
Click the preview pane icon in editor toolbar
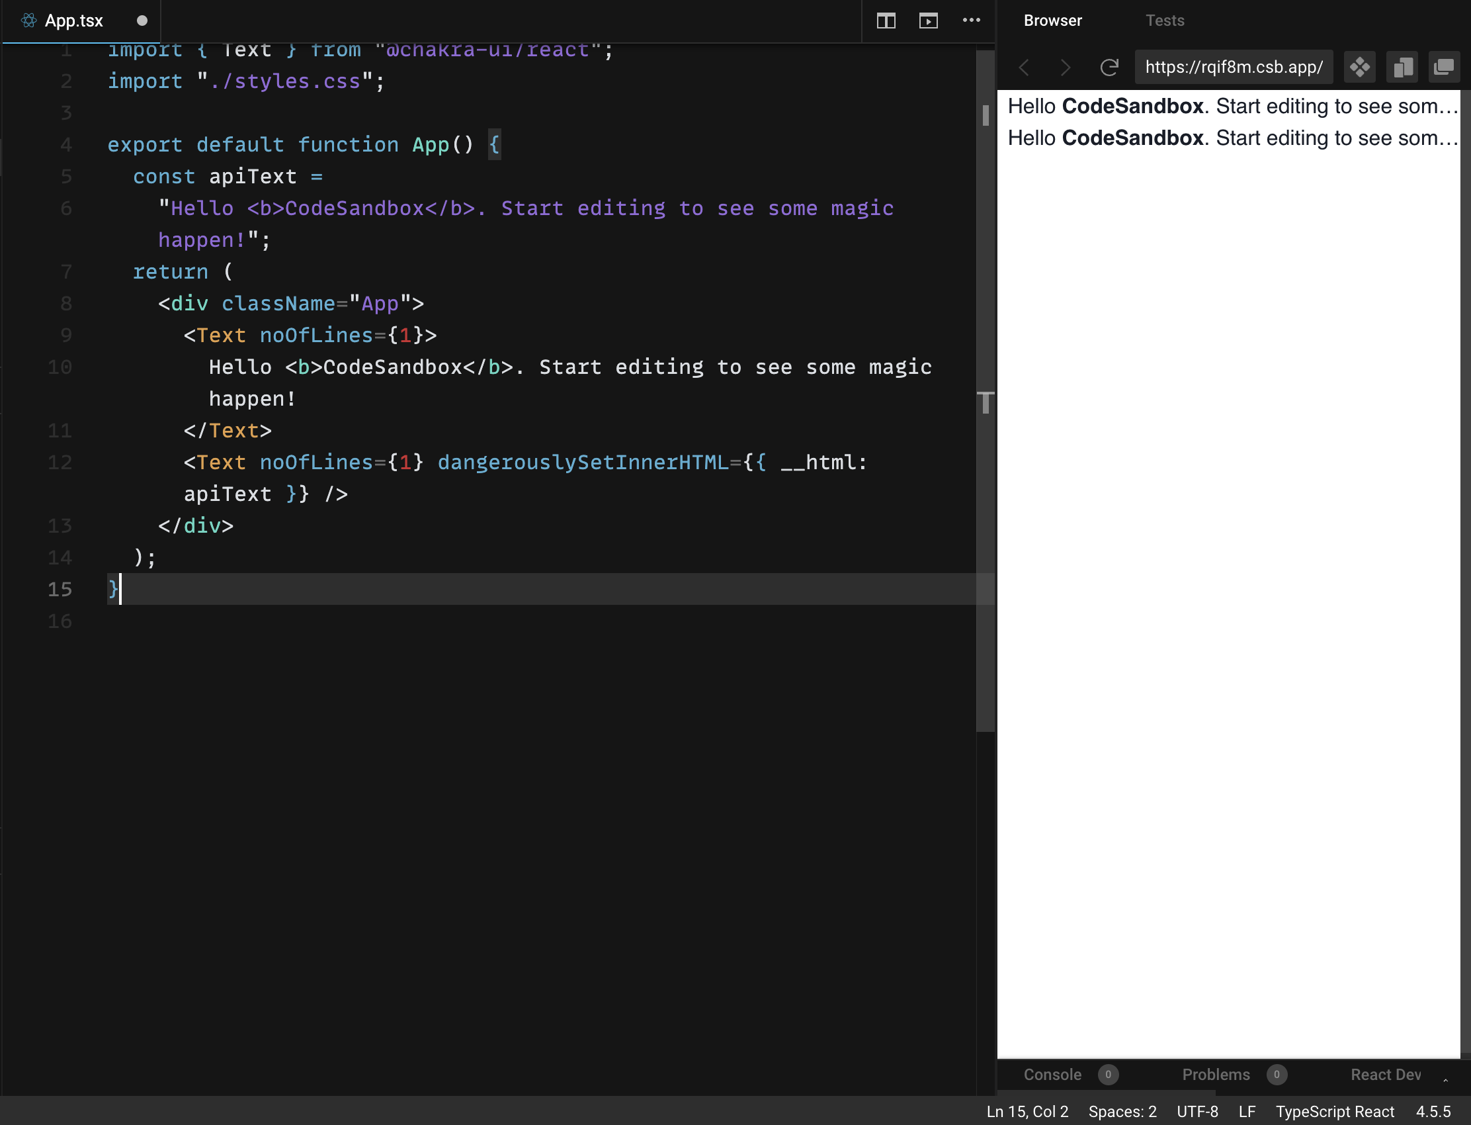point(928,20)
